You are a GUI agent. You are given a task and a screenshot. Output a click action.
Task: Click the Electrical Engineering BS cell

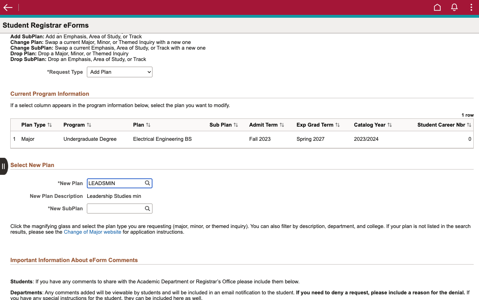[x=162, y=139]
